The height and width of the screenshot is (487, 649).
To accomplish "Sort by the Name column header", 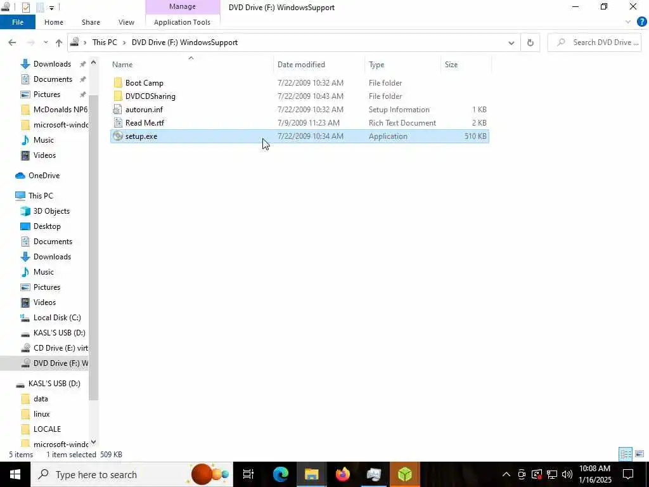I will [122, 65].
